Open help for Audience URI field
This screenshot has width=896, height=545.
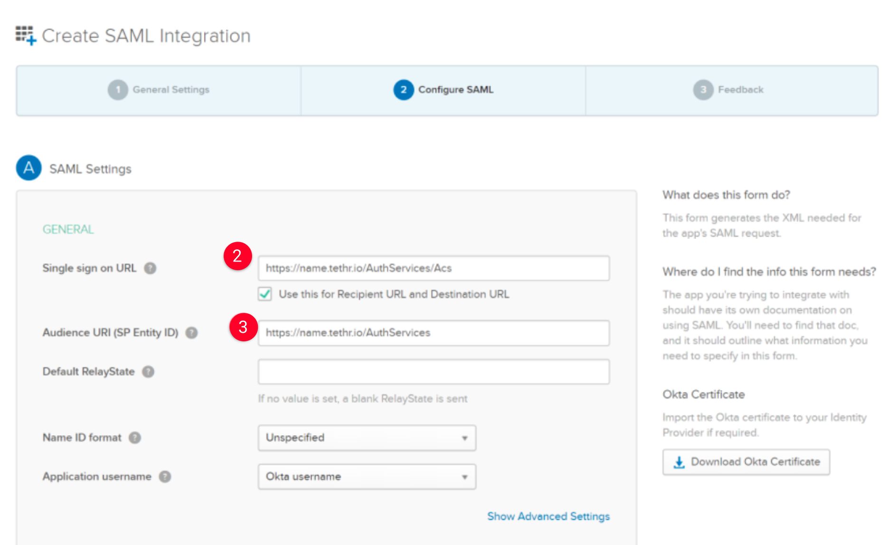tap(191, 333)
